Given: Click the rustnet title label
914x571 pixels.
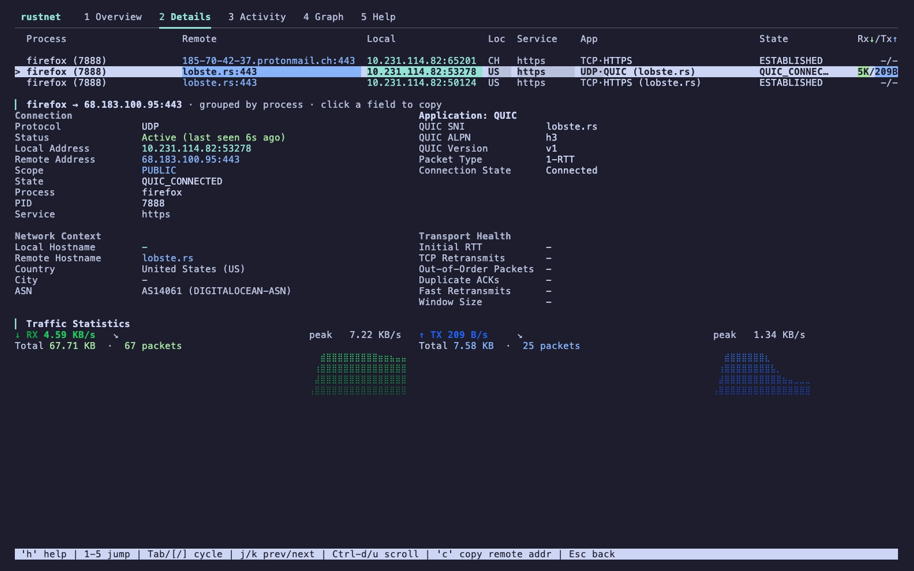Looking at the screenshot, I should (x=41, y=17).
